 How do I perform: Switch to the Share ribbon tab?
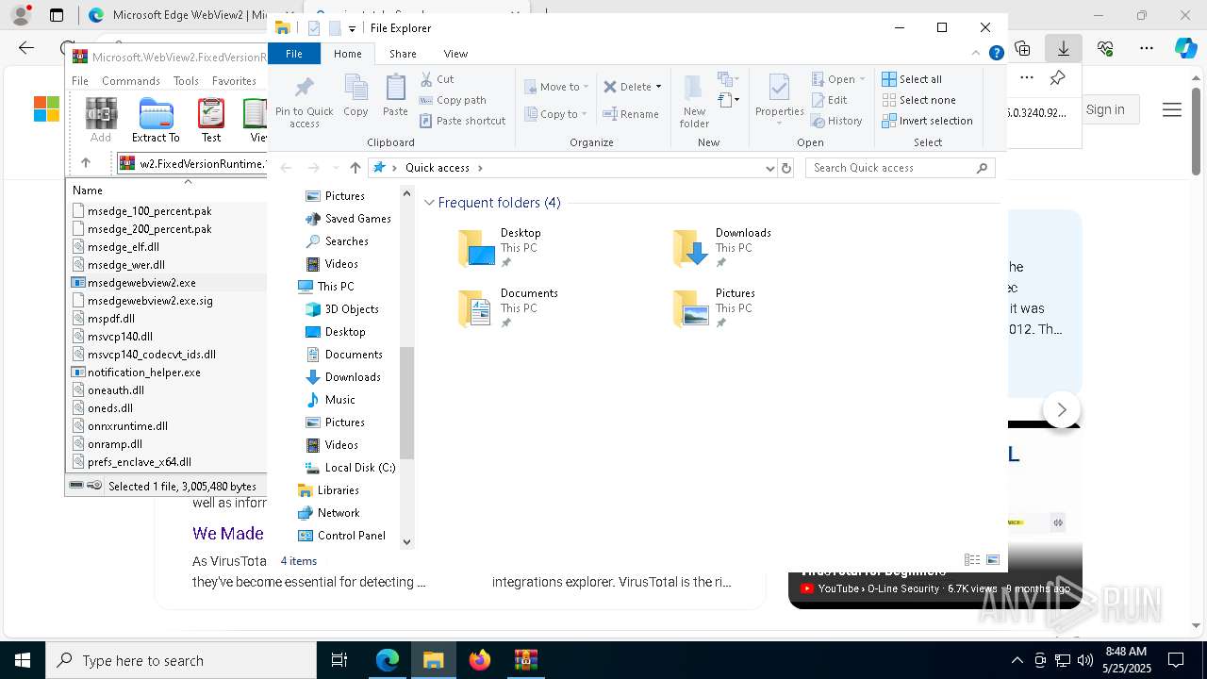click(x=403, y=54)
